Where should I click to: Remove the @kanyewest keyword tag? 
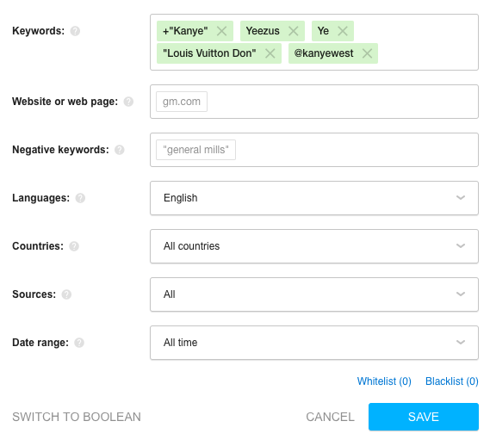point(367,53)
